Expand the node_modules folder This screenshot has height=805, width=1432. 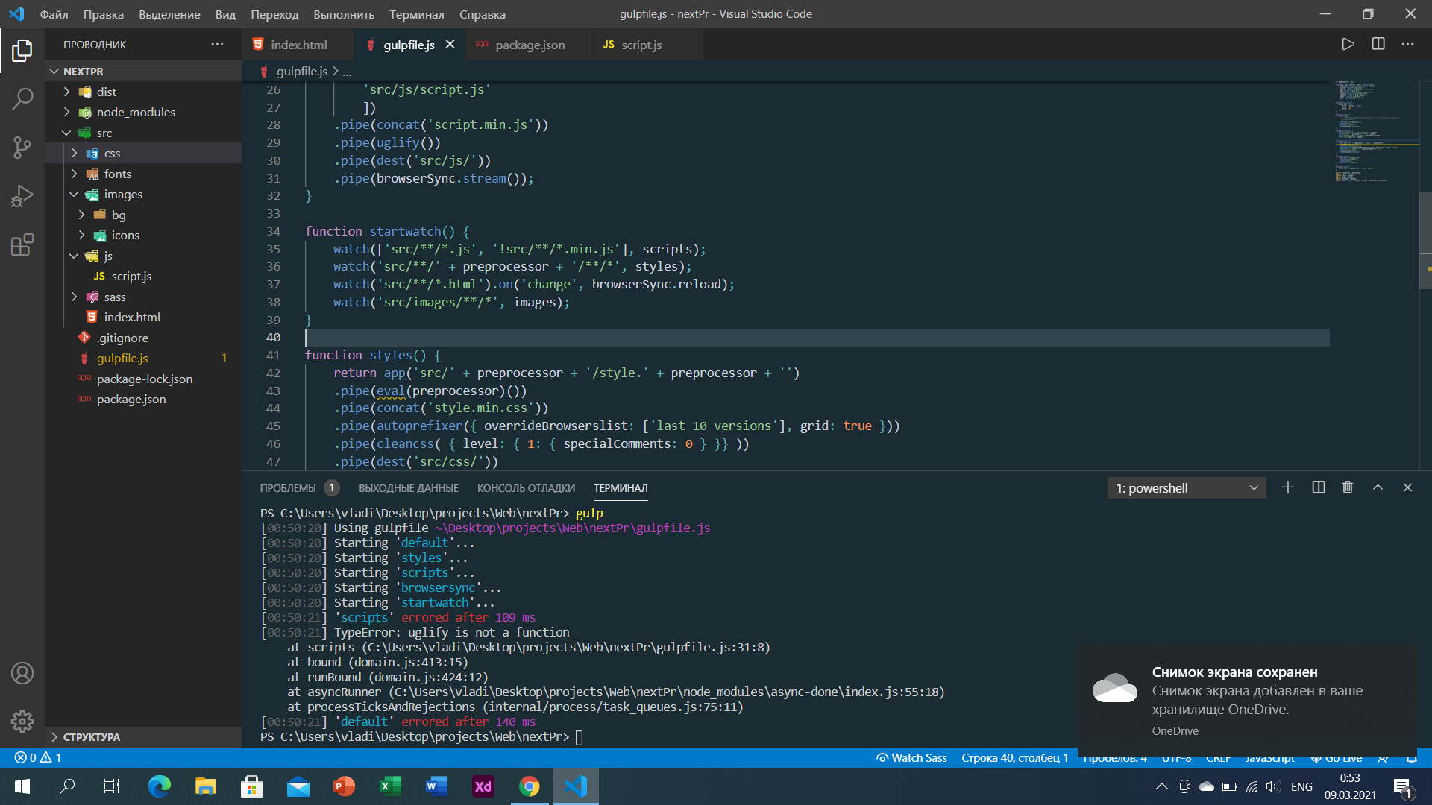[143, 112]
